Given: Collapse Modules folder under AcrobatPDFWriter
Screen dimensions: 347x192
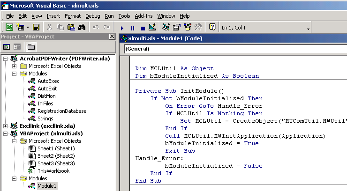Looking at the screenshot, I should tap(14, 74).
